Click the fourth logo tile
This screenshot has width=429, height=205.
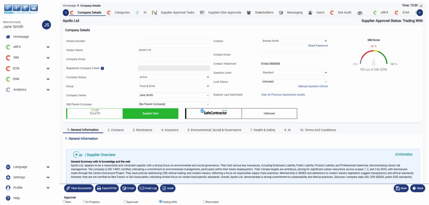tap(95, 113)
